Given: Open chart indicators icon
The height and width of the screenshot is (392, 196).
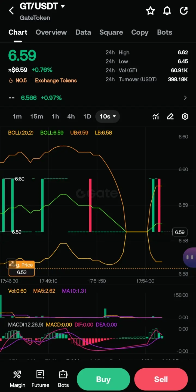Looking at the screenshot, I should coord(155,117).
